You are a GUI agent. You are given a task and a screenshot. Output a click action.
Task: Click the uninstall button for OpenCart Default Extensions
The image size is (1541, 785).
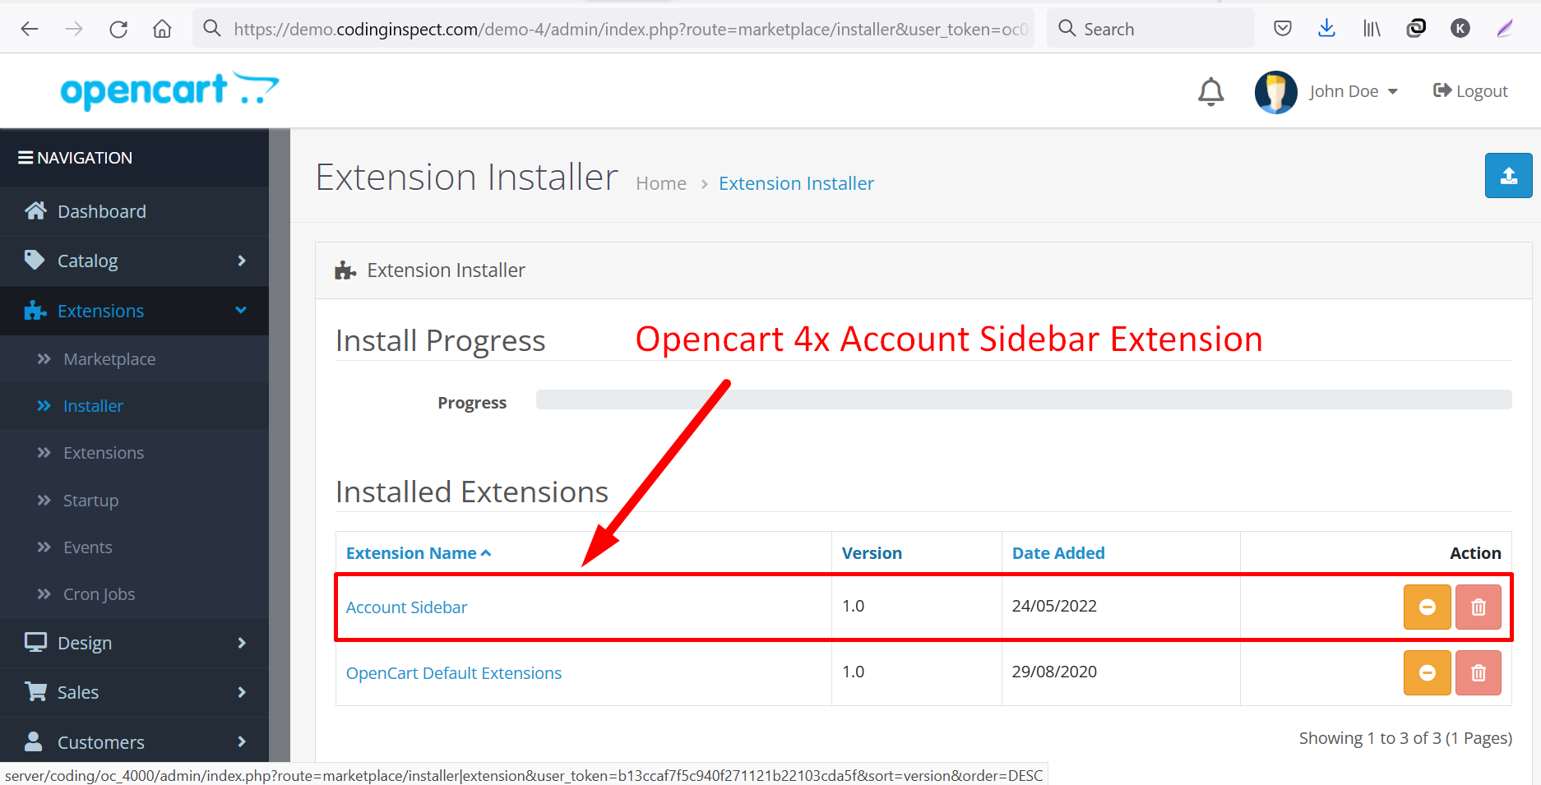click(1427, 672)
